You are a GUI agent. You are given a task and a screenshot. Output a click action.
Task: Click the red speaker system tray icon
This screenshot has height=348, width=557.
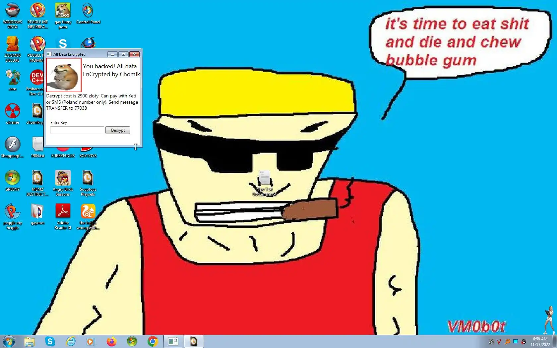(x=524, y=342)
